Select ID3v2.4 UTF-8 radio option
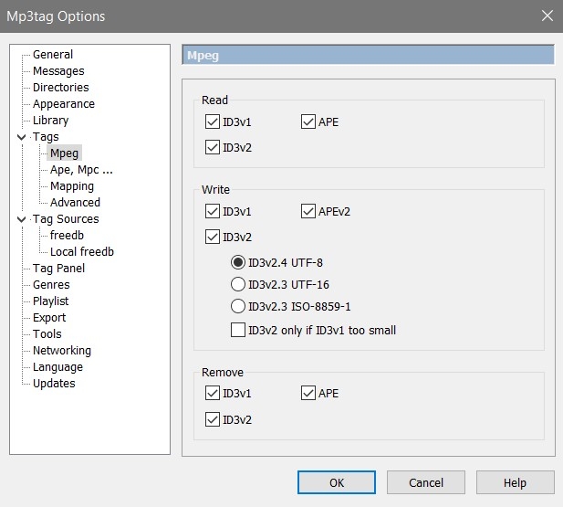 [237, 262]
